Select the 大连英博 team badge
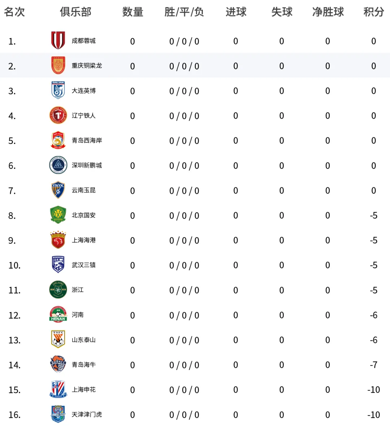 point(58,90)
